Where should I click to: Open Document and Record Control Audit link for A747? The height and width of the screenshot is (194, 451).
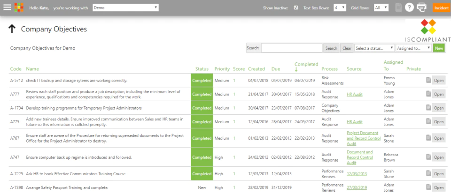(360, 157)
